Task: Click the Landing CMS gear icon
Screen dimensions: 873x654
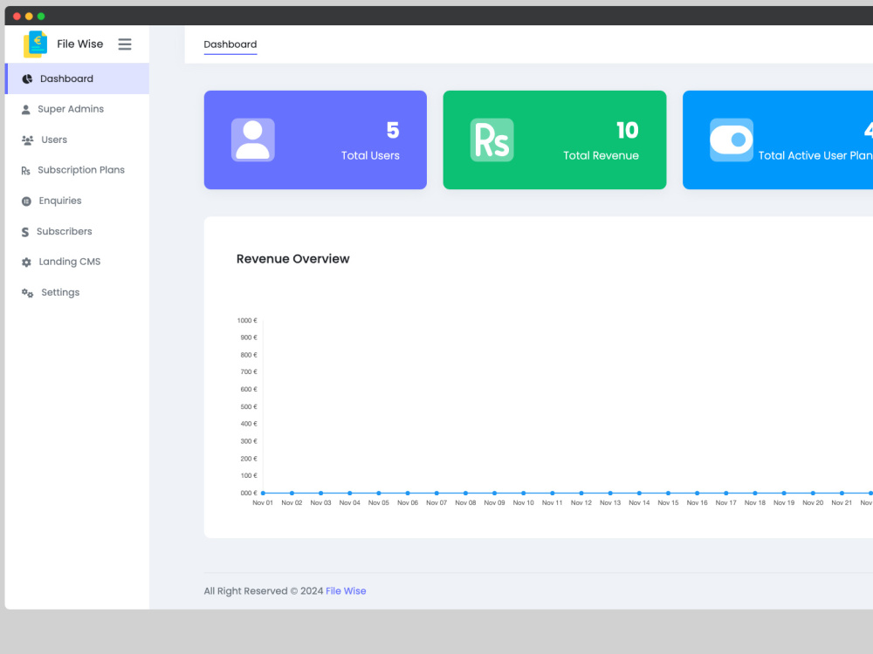Action: pos(26,262)
